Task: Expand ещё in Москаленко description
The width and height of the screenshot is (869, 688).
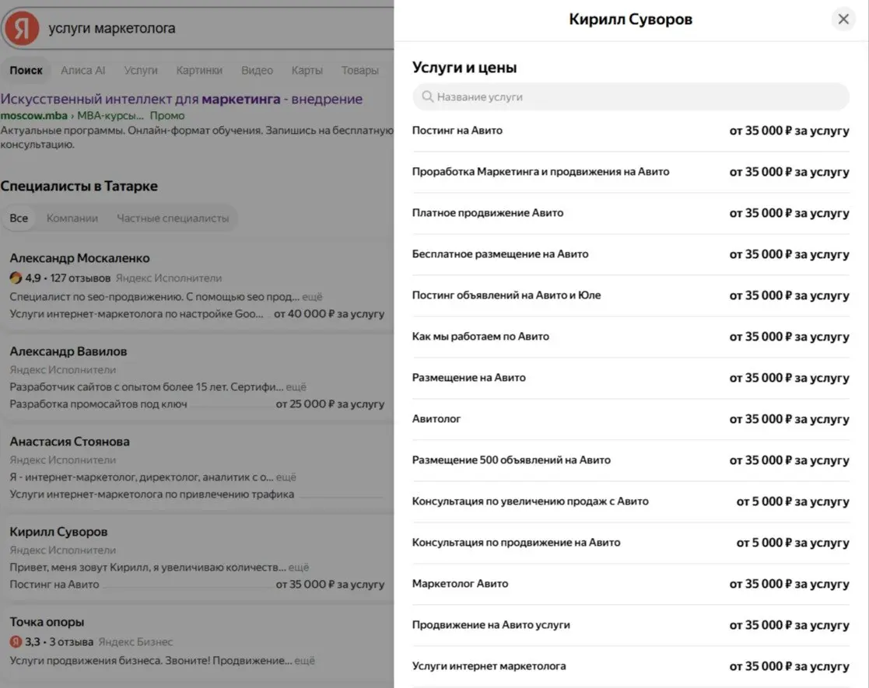Action: point(312,297)
